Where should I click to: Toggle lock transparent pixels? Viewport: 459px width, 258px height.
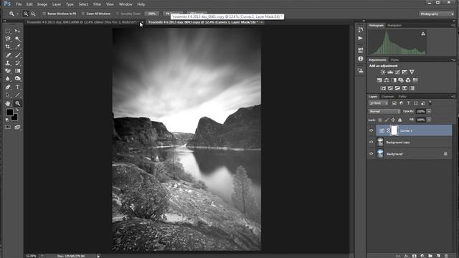380,120
